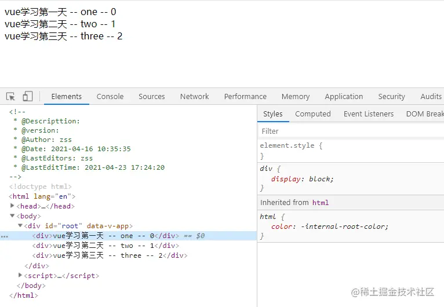Select the div containing 'three -- 2'

[110, 255]
